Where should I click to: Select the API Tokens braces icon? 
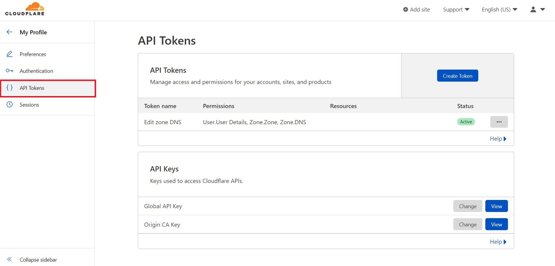tap(10, 88)
